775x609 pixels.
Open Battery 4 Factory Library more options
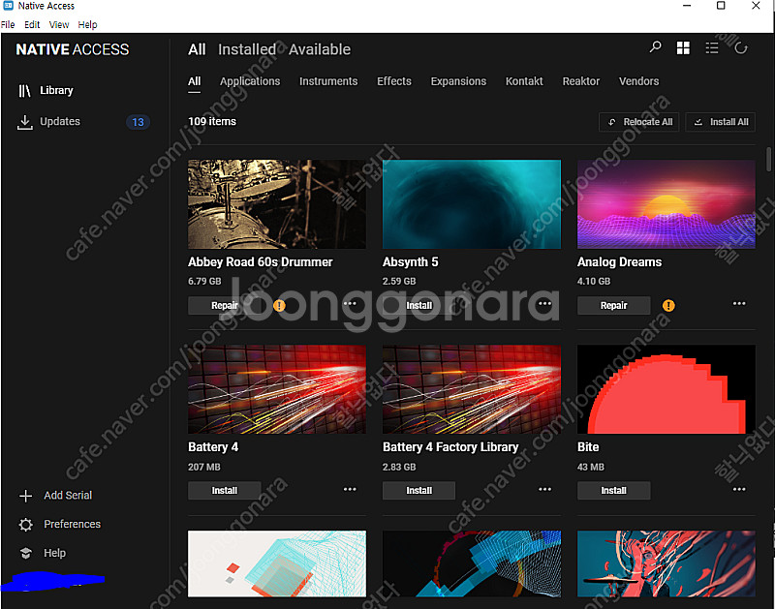click(544, 490)
